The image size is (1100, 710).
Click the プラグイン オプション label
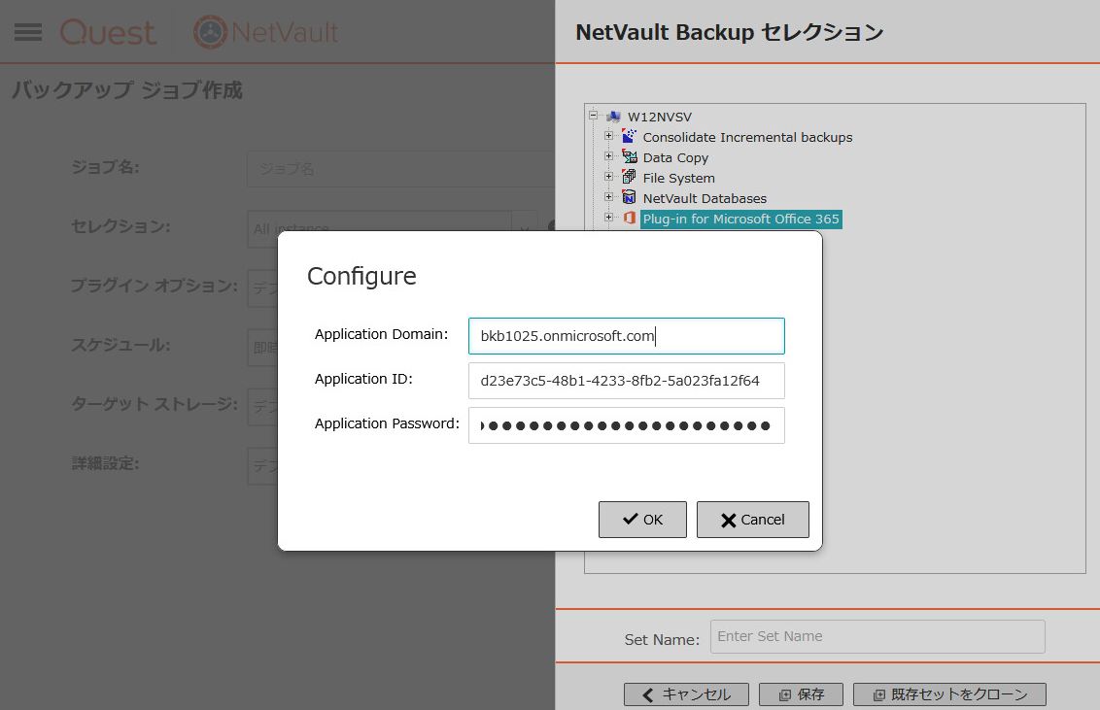pos(155,286)
